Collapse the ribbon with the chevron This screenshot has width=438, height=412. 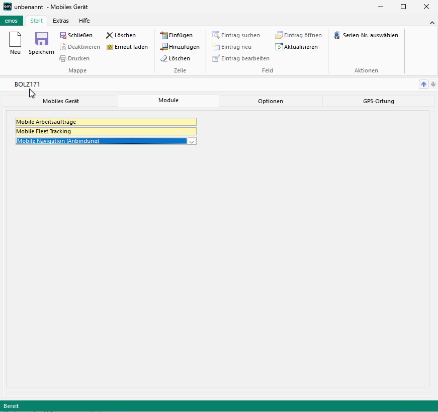[x=432, y=23]
